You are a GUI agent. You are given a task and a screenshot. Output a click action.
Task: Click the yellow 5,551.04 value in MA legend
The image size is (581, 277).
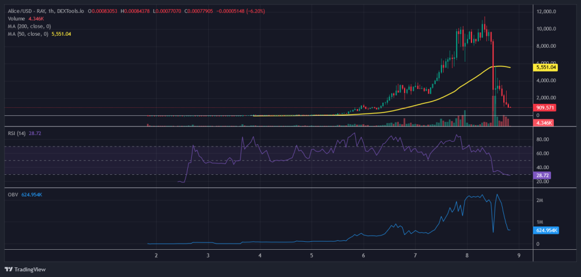point(62,33)
